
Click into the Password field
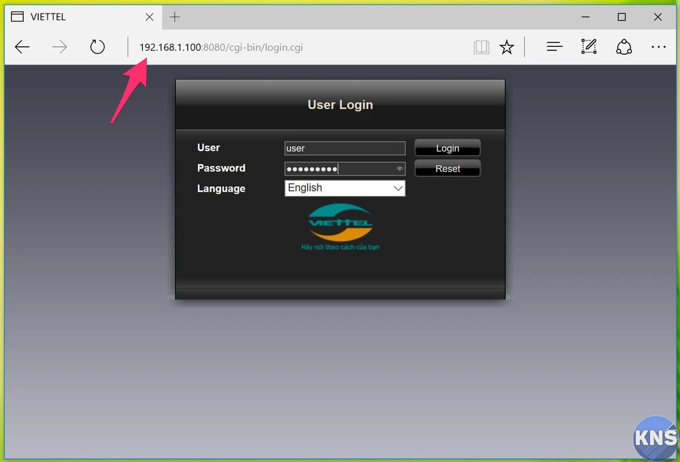339,169
